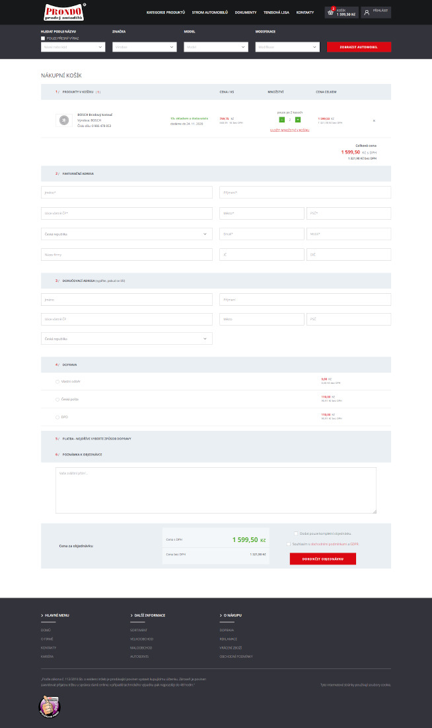This screenshot has height=728, width=432.
Task: Click delivery Příjmení input field
Action: [x=305, y=299]
